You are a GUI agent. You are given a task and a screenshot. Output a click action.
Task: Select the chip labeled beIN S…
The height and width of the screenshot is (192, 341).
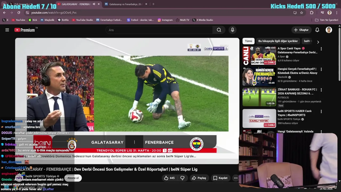[308, 41]
